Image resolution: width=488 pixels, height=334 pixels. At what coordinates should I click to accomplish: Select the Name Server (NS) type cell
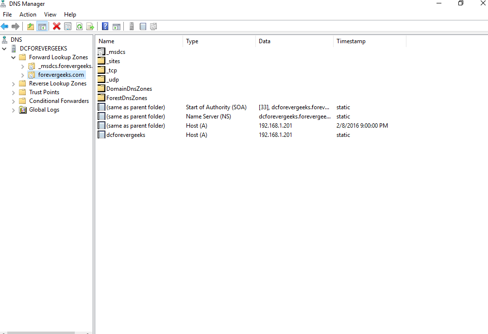tap(208, 117)
